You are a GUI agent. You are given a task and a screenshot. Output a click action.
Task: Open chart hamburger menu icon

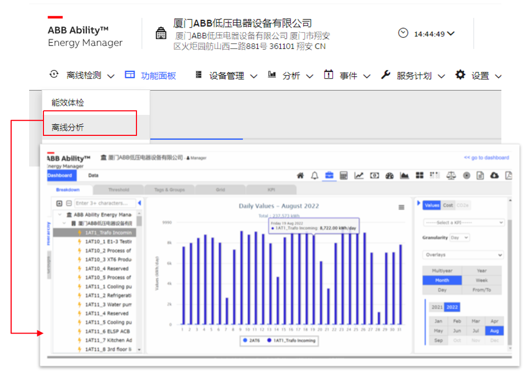402,207
